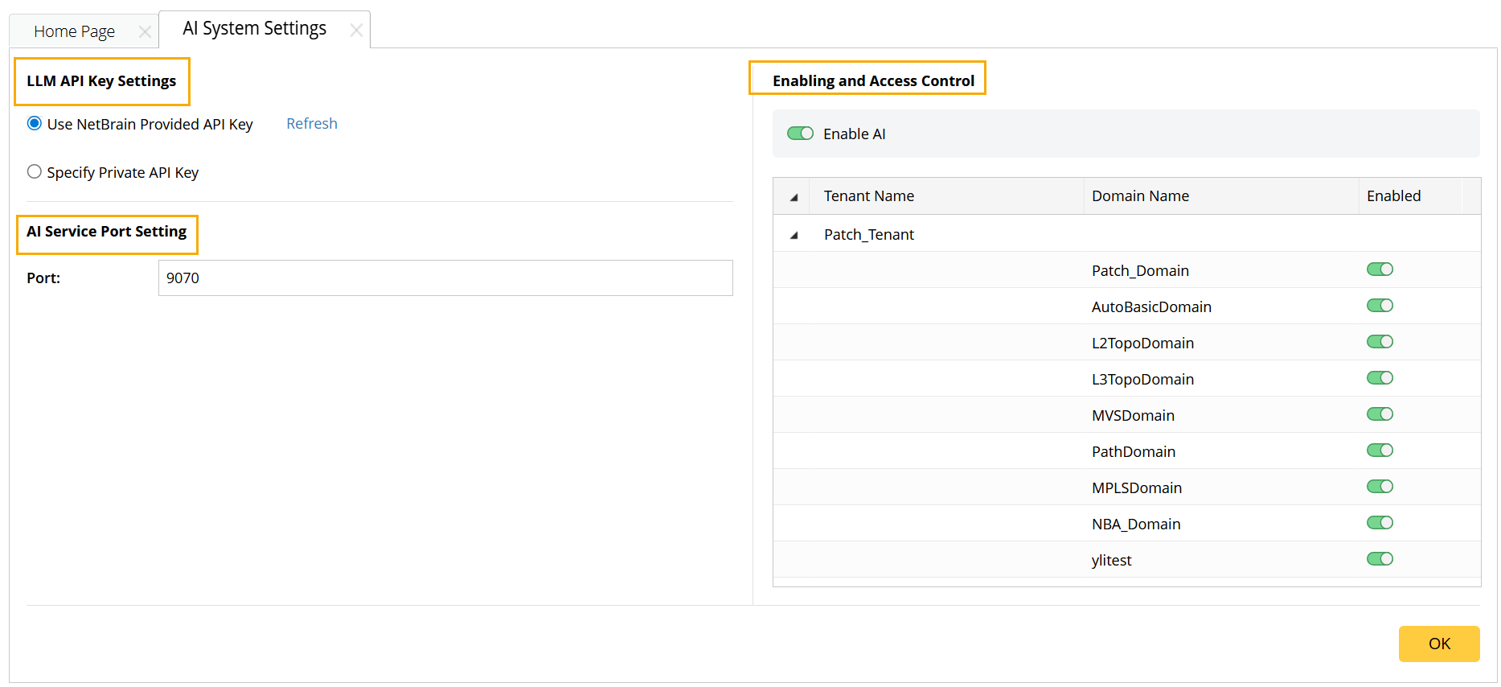Select the AI System Settings tab
1501x687 pixels.
(254, 29)
